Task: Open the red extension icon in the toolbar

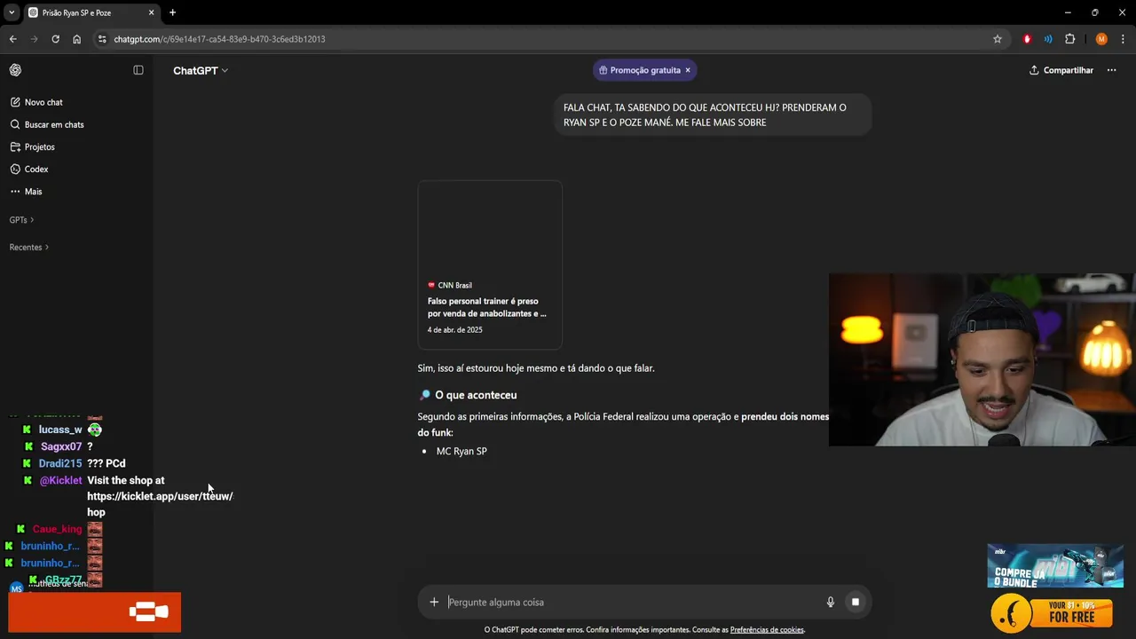Action: click(1028, 39)
